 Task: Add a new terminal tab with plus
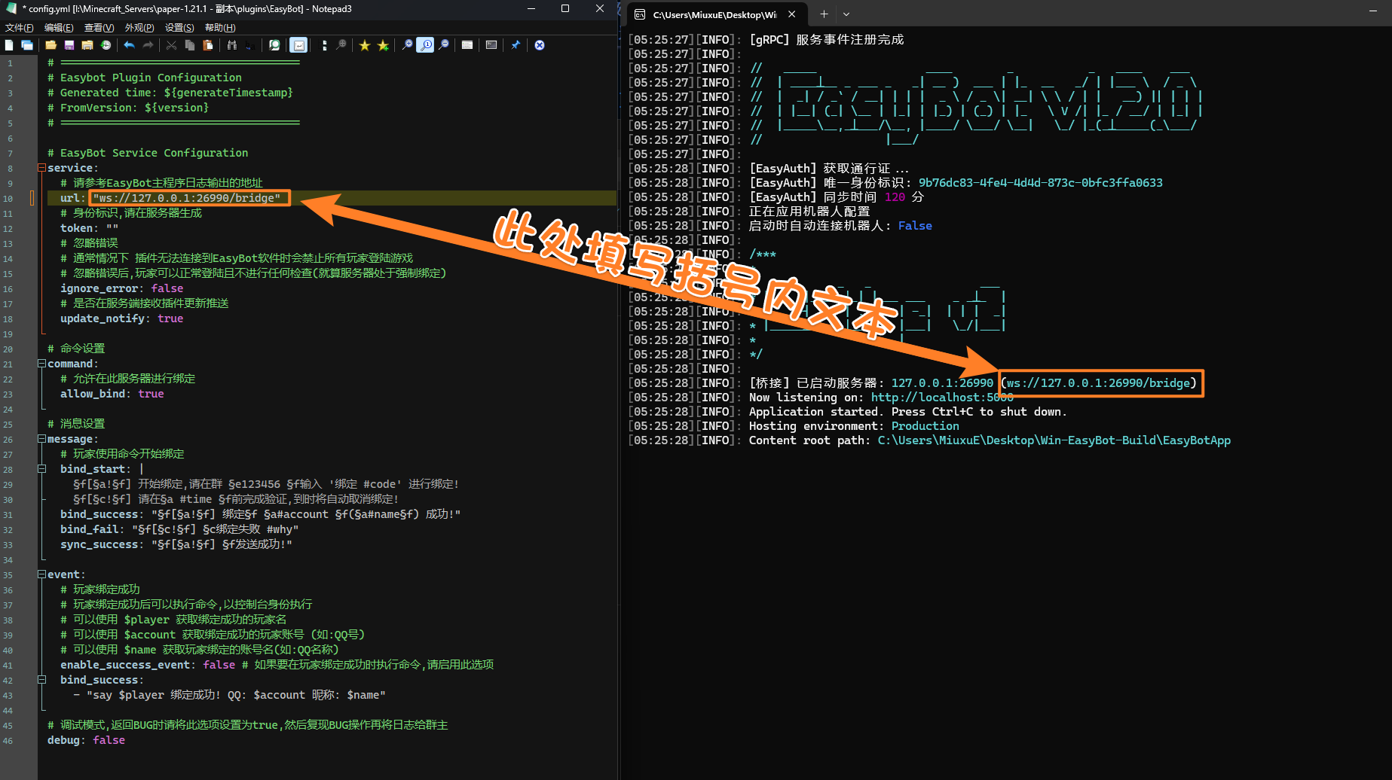click(824, 14)
